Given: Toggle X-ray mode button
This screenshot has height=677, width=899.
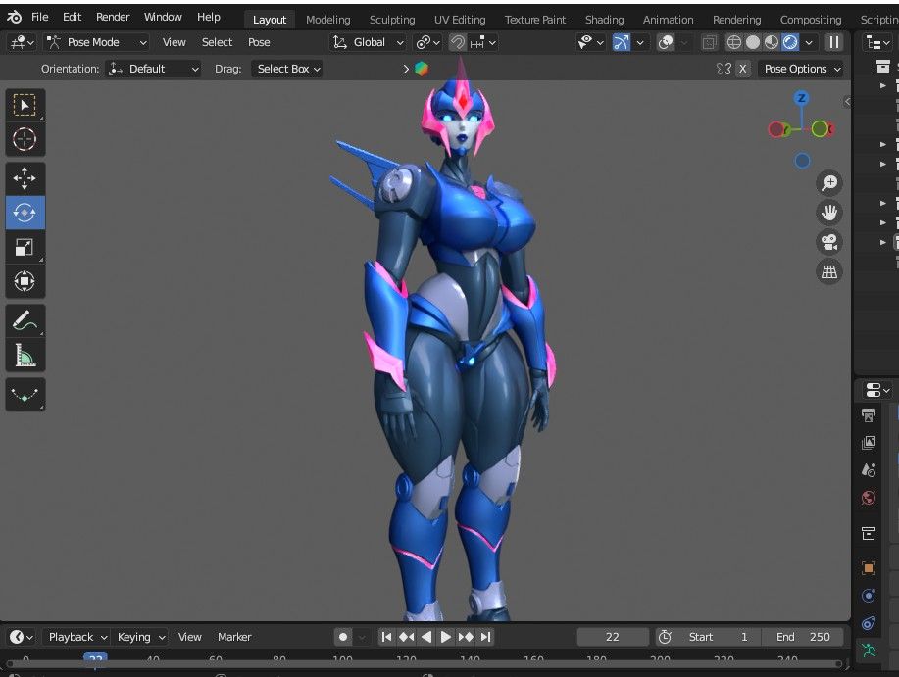Looking at the screenshot, I should click(x=709, y=42).
